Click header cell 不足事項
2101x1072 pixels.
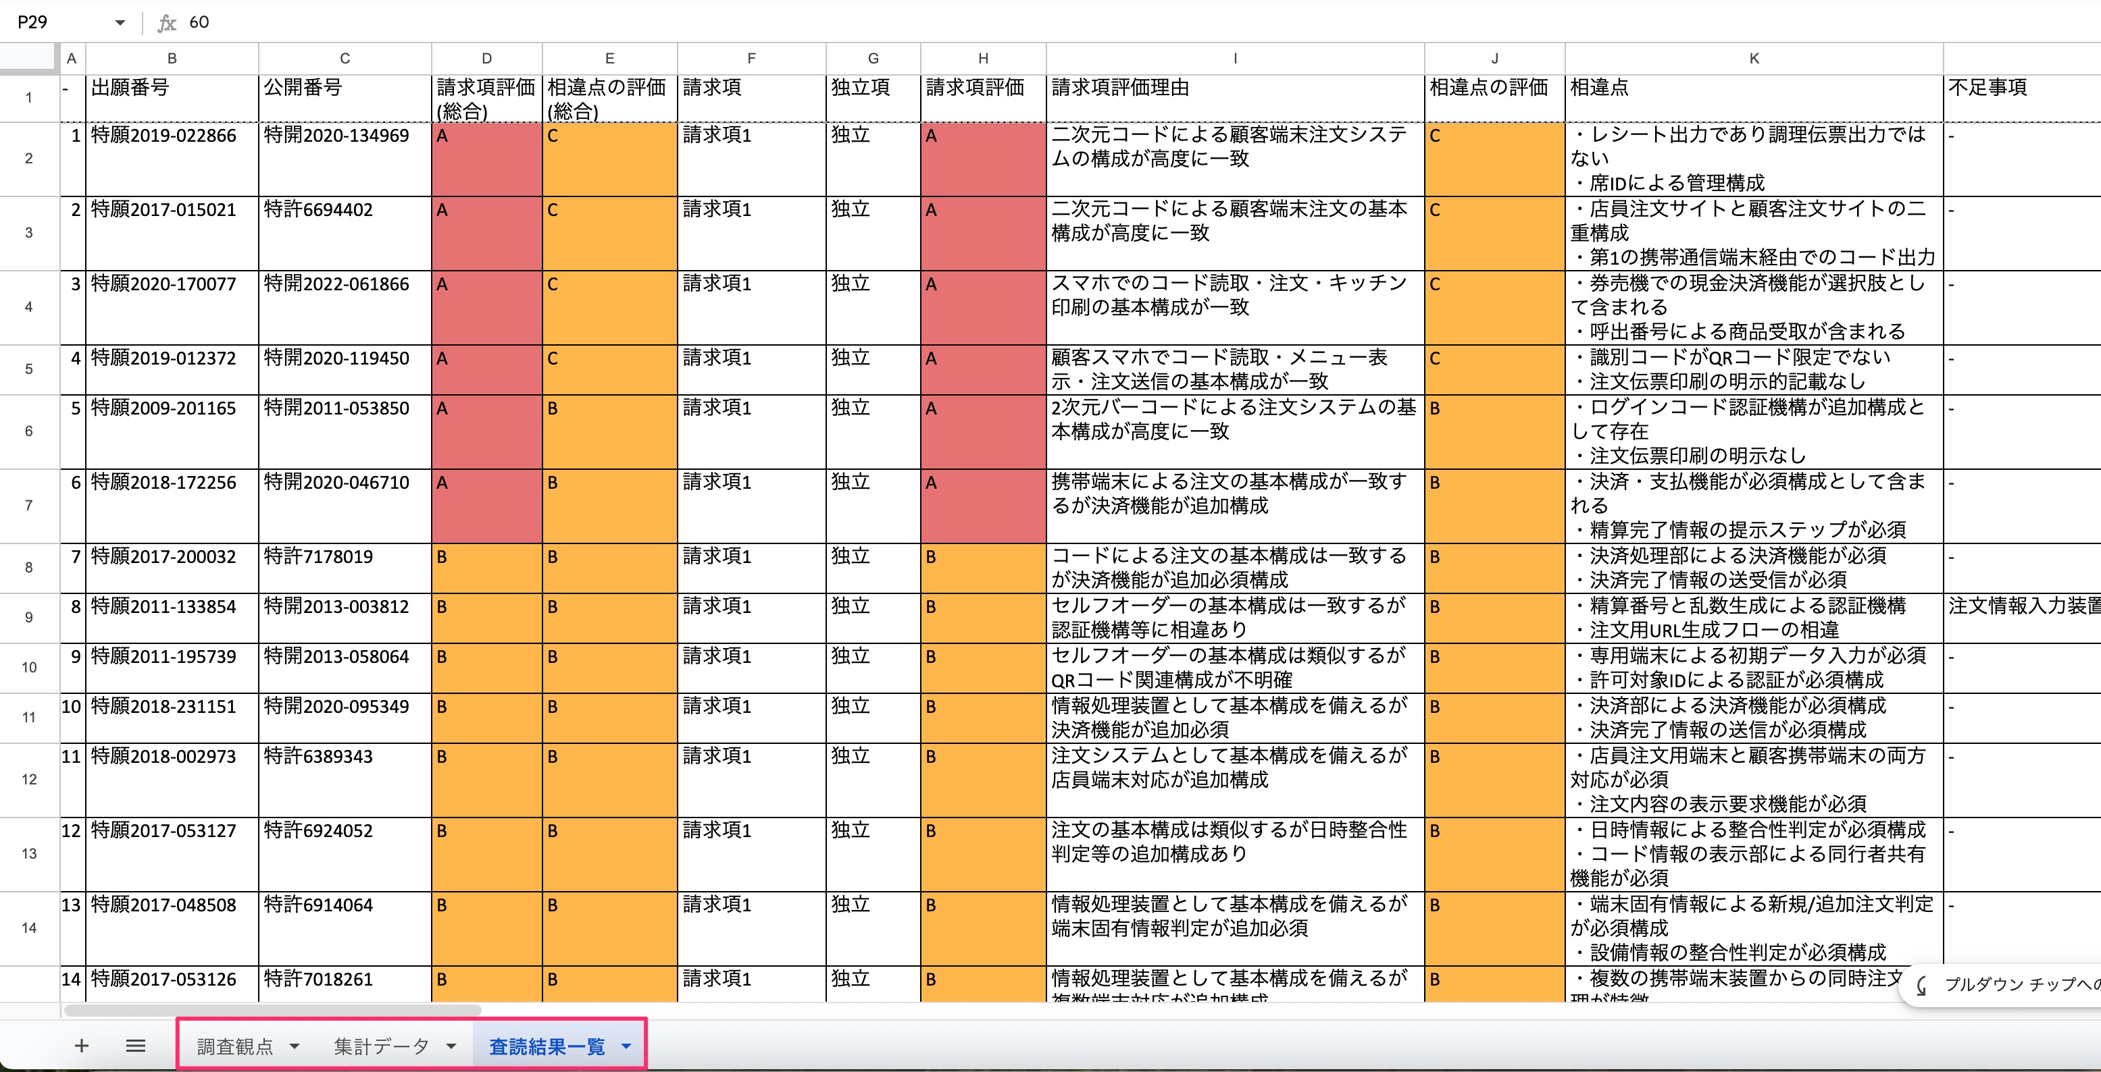click(2022, 99)
